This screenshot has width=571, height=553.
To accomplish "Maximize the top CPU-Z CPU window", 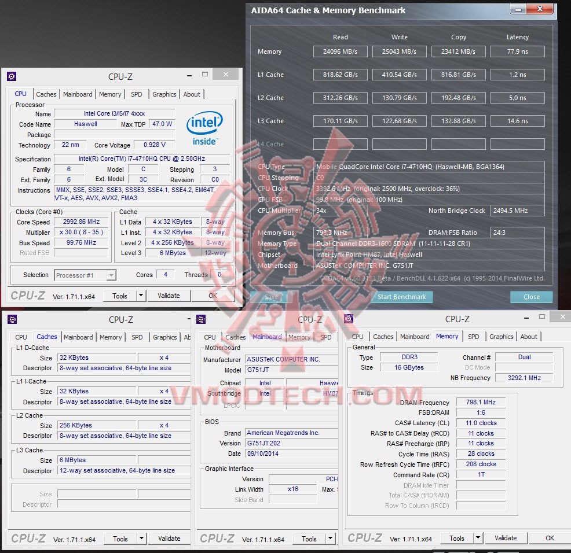I will (x=205, y=75).
